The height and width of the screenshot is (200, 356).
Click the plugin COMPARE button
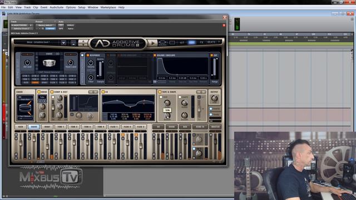50,28
